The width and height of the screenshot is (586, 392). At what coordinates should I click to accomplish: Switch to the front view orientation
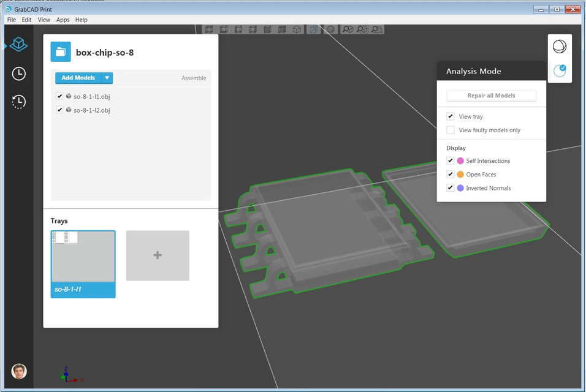coord(208,29)
